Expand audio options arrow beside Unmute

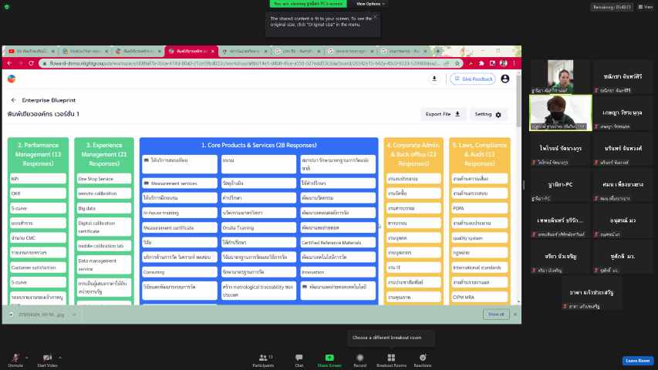[x=27, y=358]
